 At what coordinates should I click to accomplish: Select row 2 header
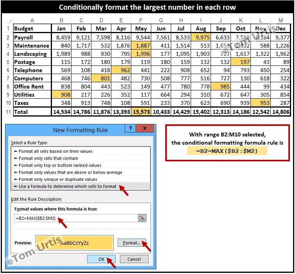point(8,37)
